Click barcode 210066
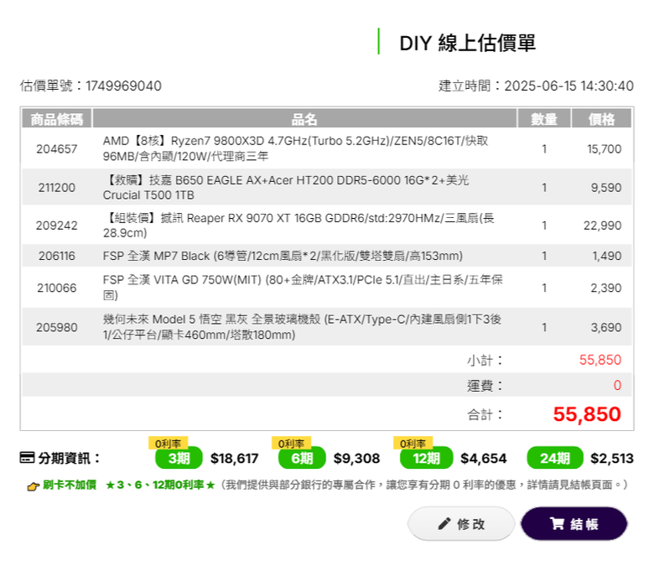Screen dimensions: 654x561 (57, 288)
